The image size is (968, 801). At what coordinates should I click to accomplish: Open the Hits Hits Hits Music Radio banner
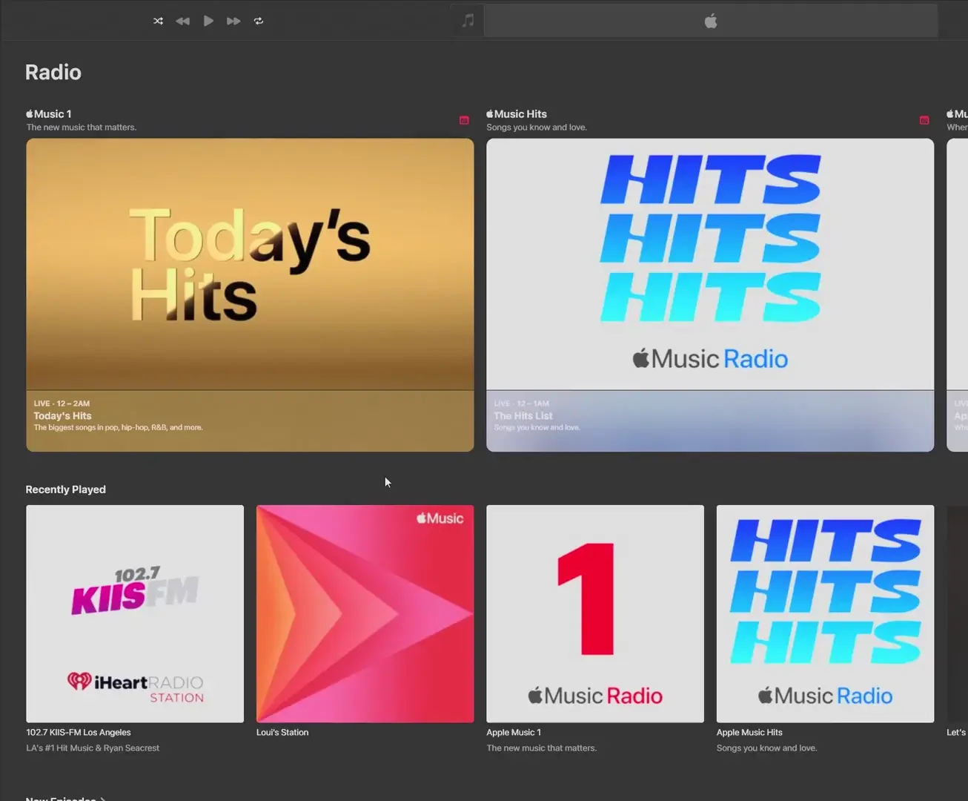[x=710, y=294]
